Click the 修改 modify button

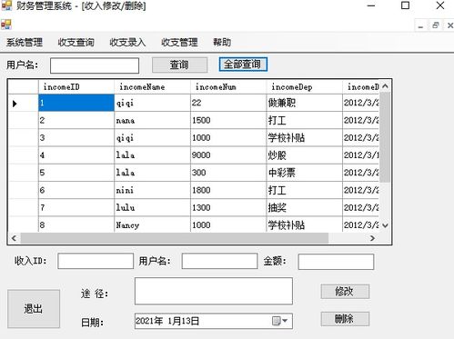click(x=345, y=292)
